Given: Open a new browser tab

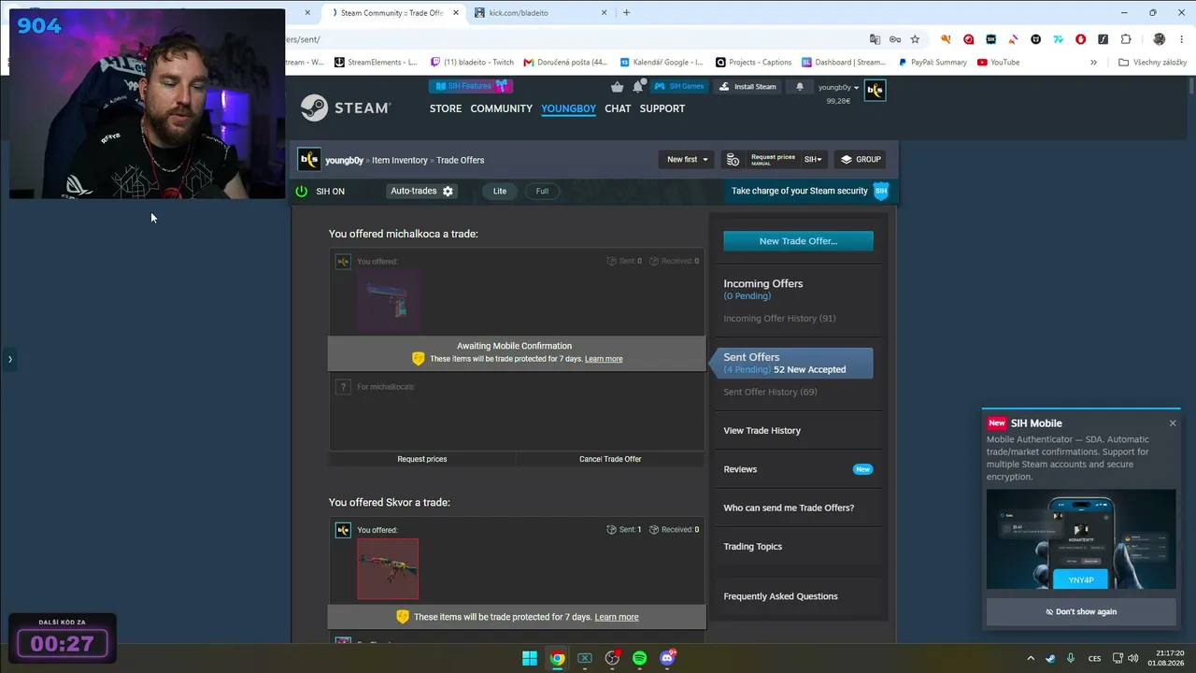Looking at the screenshot, I should [626, 13].
